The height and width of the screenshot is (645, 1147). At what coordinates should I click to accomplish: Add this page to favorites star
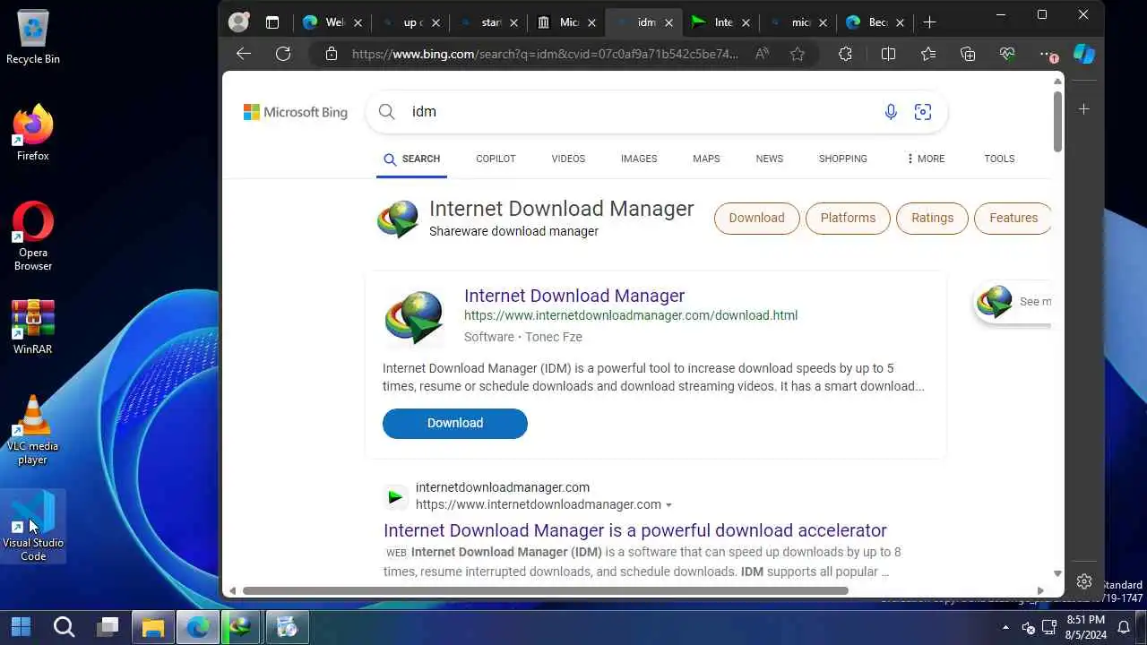(x=798, y=54)
